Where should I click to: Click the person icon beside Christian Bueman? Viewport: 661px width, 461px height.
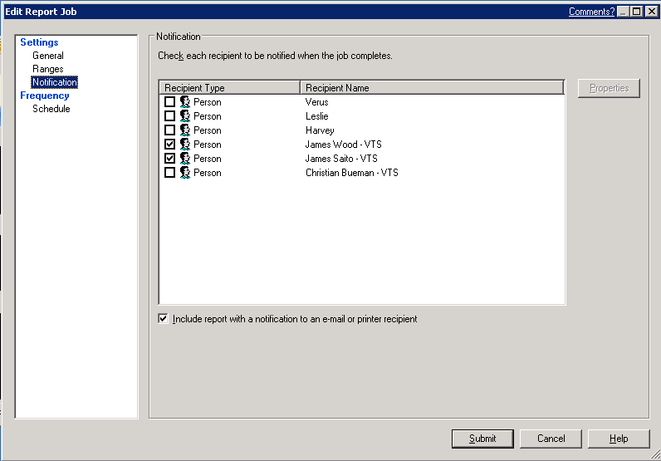pos(185,173)
